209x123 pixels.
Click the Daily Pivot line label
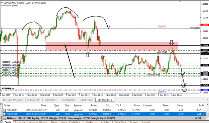pos(162,52)
